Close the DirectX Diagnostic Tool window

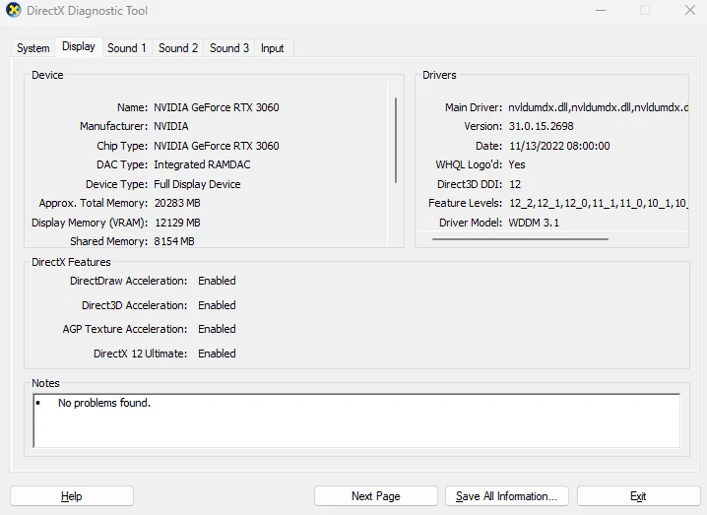pos(690,10)
